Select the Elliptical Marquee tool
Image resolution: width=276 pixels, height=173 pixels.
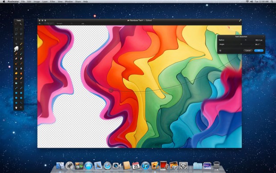[x=21, y=29]
